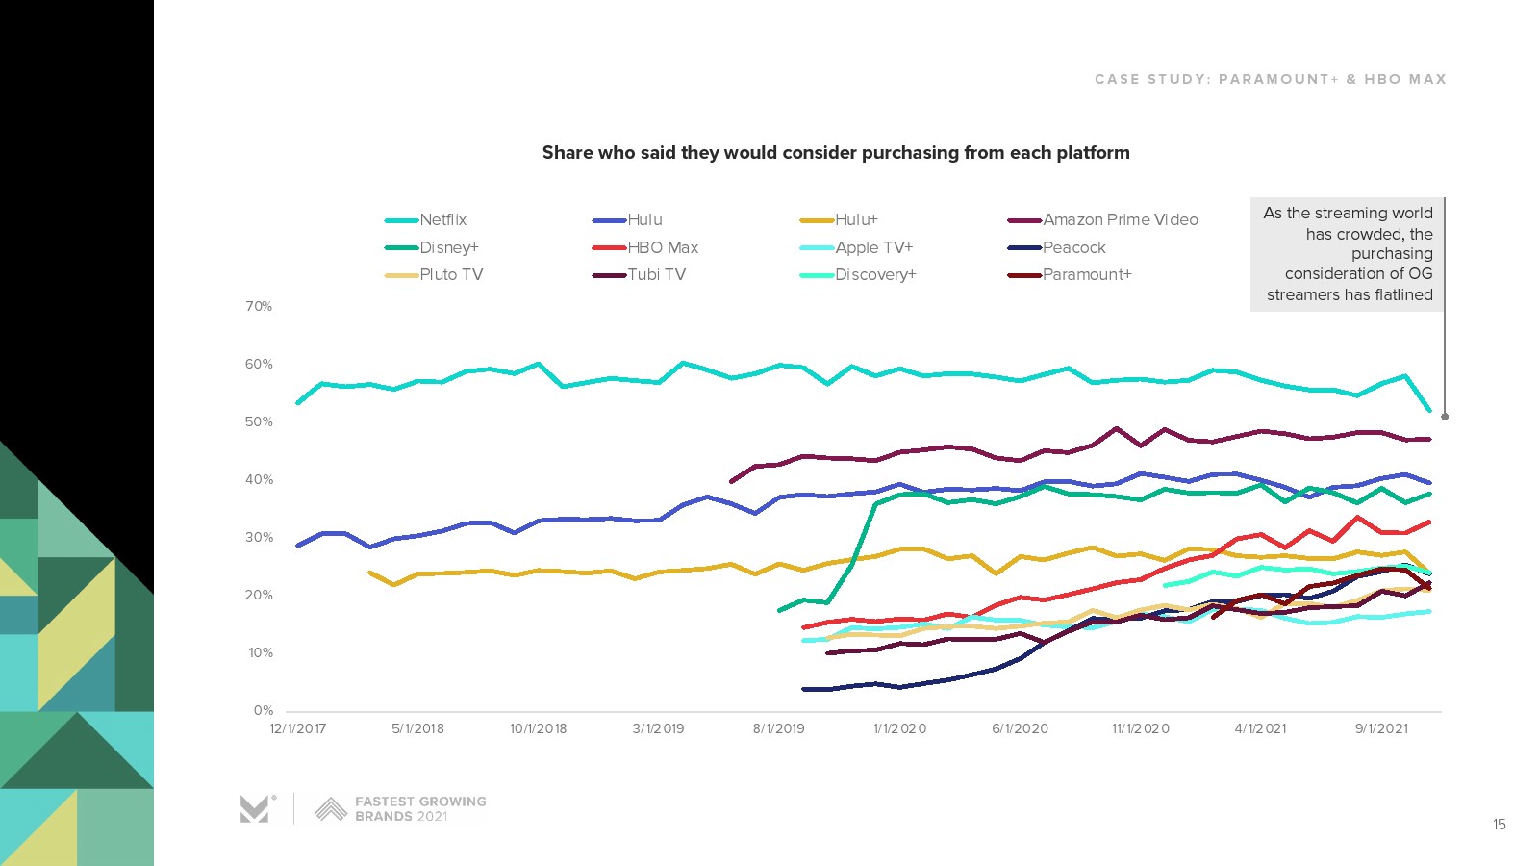Click the Case Study header text
The image size is (1539, 866).
(x=1270, y=79)
